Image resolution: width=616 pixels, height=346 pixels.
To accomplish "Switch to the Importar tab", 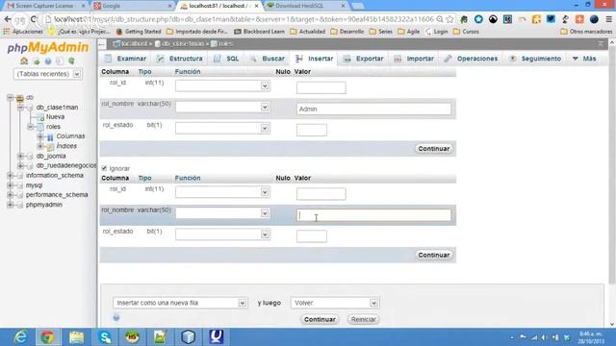I will [x=415, y=59].
